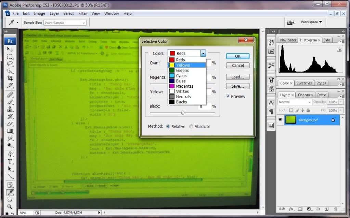The width and height of the screenshot is (350, 218).
Task: Select the Lasso tool
Action: (10, 64)
